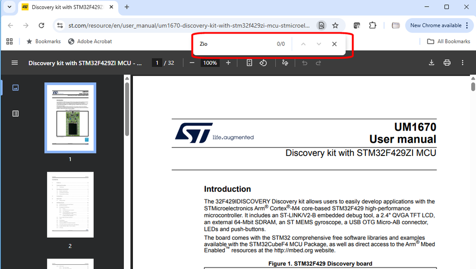Viewport: 476px width, 269px height.
Task: Open the All Bookmarks folder
Action: 448,41
